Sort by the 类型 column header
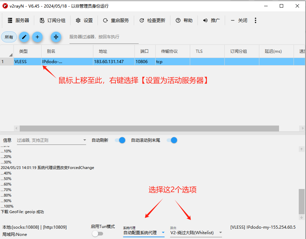Image resolution: width=306 pixels, height=239 pixels. (28, 51)
